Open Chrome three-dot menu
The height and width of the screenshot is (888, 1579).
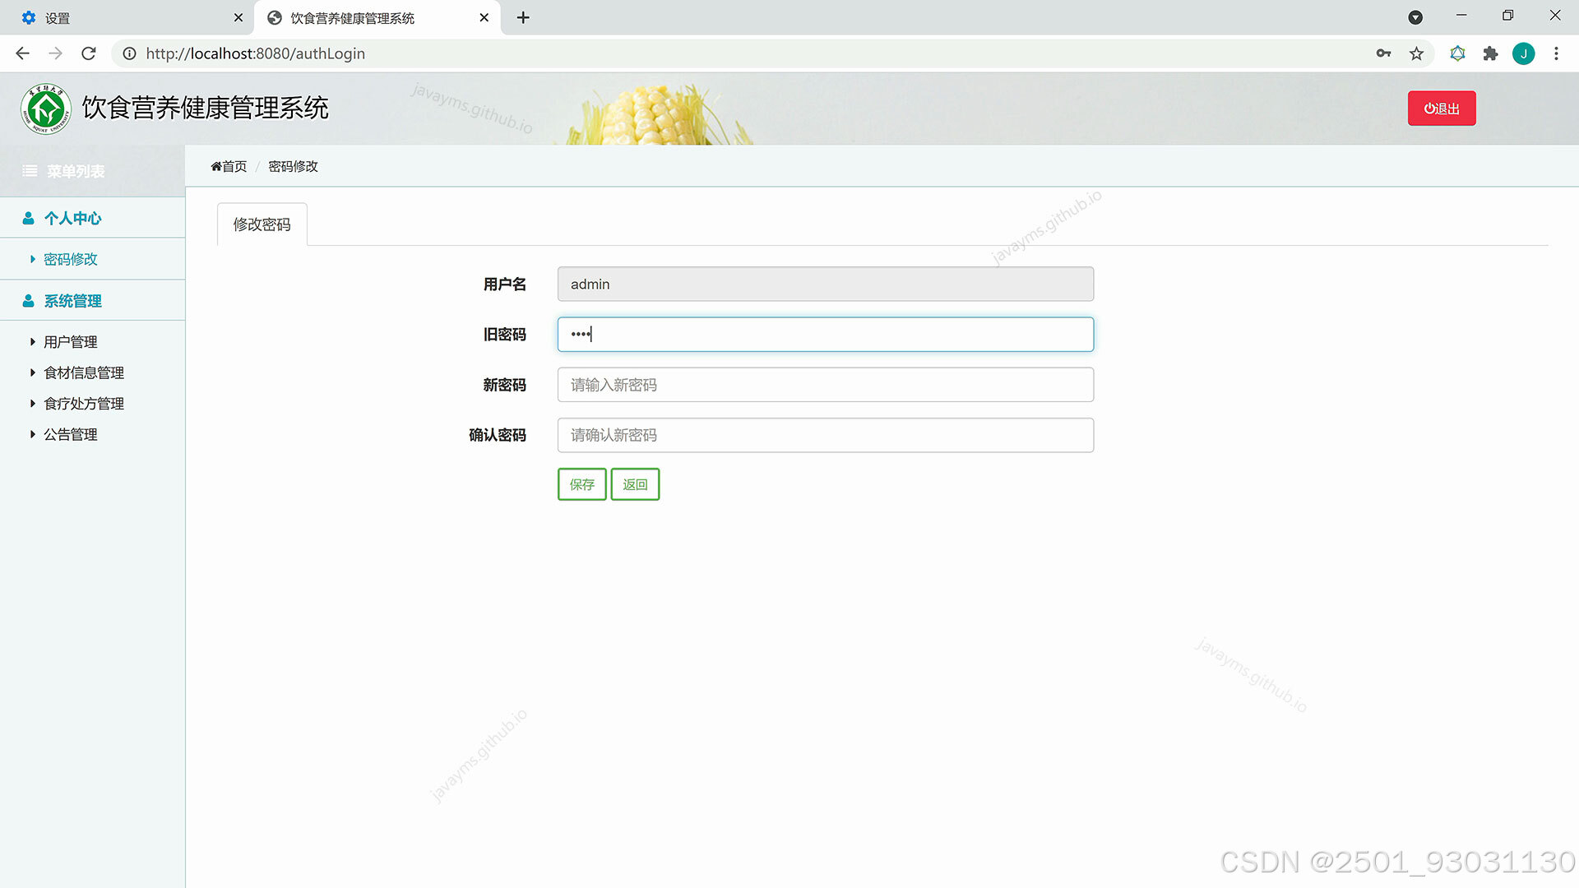coord(1556,53)
